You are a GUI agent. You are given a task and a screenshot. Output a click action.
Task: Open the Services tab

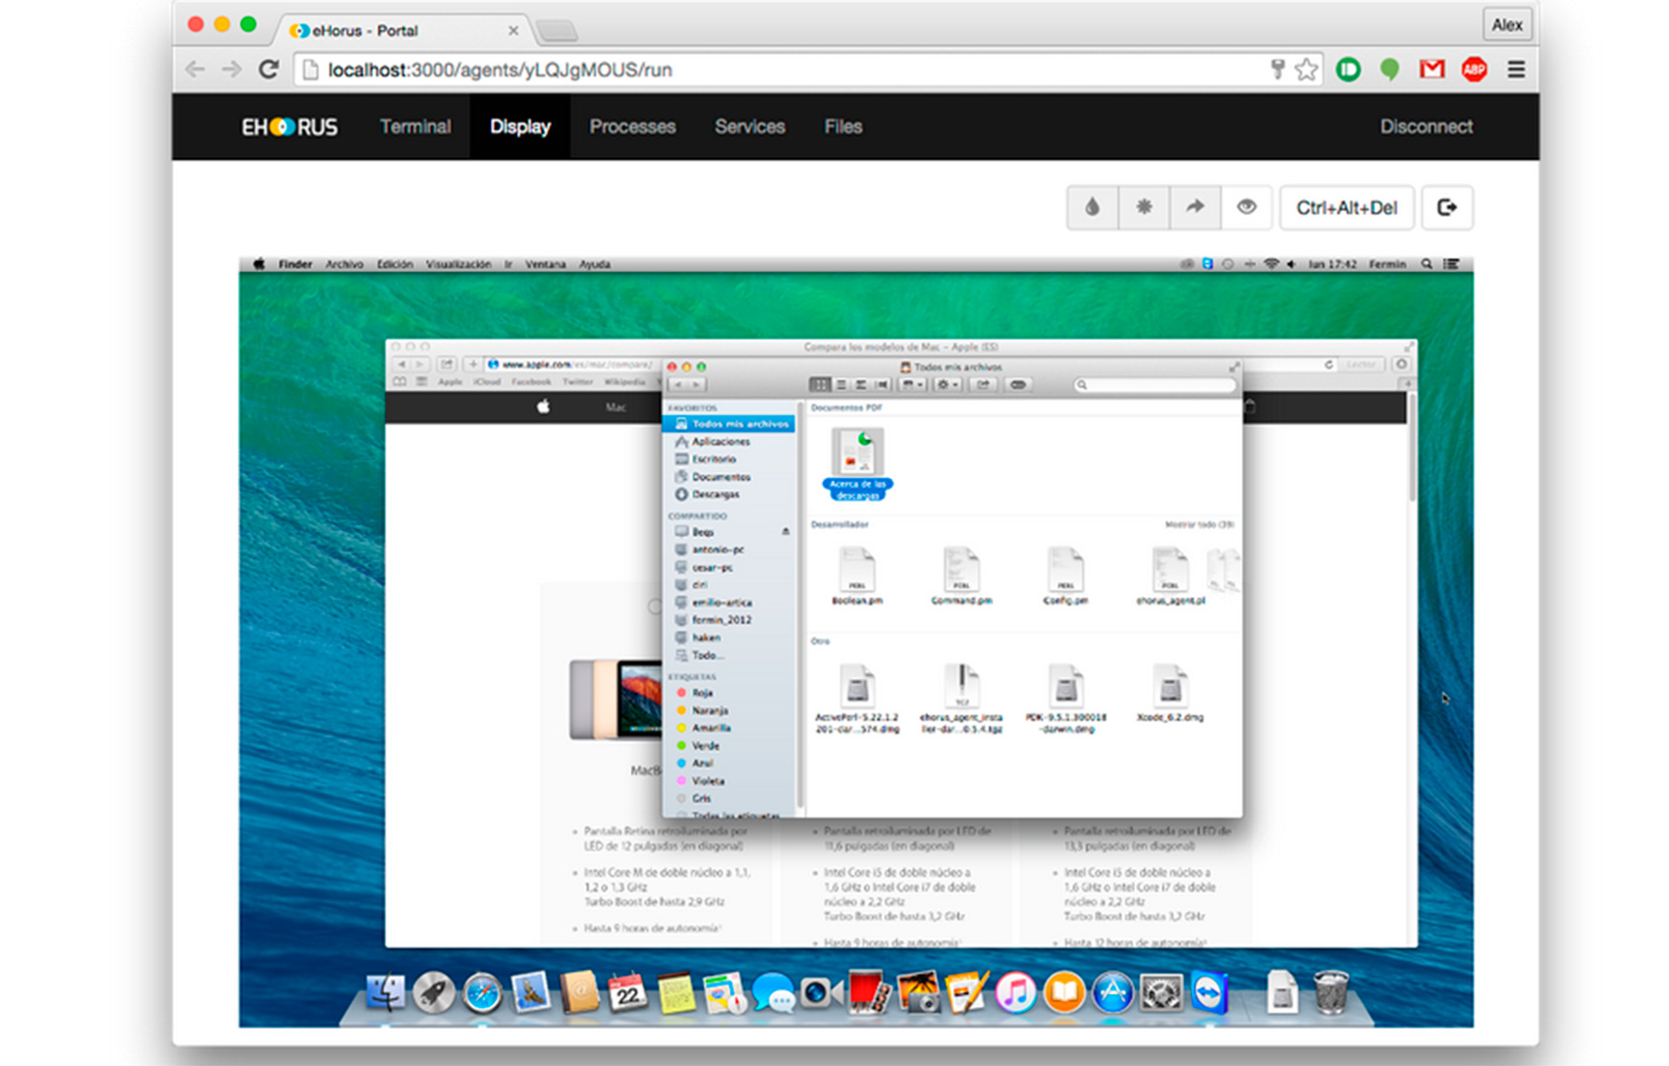tap(750, 127)
